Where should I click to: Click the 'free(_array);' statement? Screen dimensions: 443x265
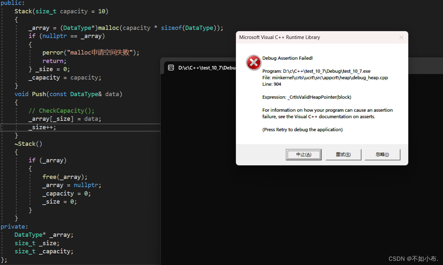65,177
